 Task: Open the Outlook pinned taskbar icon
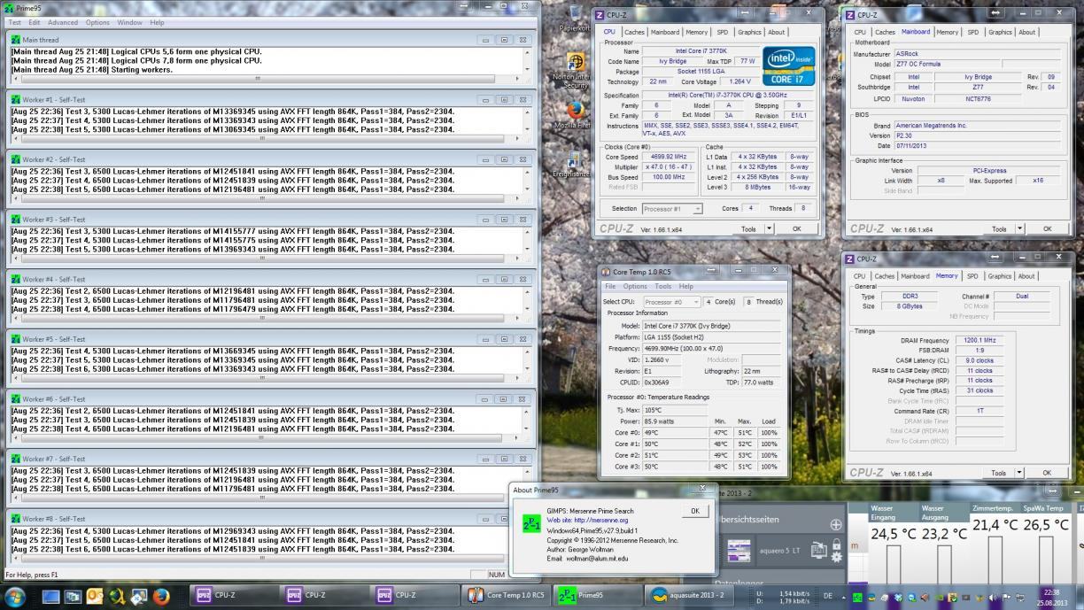(94, 596)
